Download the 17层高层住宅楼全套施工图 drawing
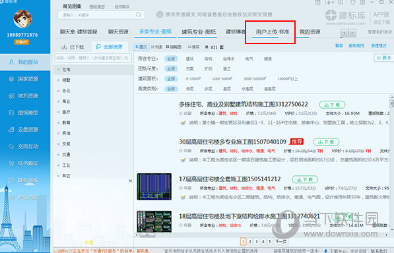394x253 pixels. (305, 179)
